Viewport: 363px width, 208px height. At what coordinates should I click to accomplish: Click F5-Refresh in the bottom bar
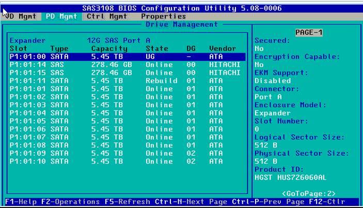click(128, 202)
